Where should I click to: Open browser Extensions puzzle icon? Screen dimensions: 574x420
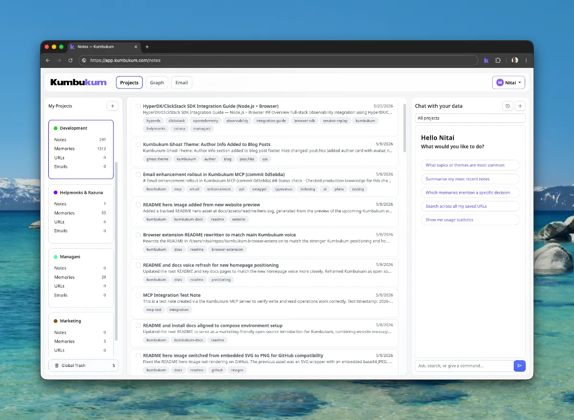[x=498, y=60]
